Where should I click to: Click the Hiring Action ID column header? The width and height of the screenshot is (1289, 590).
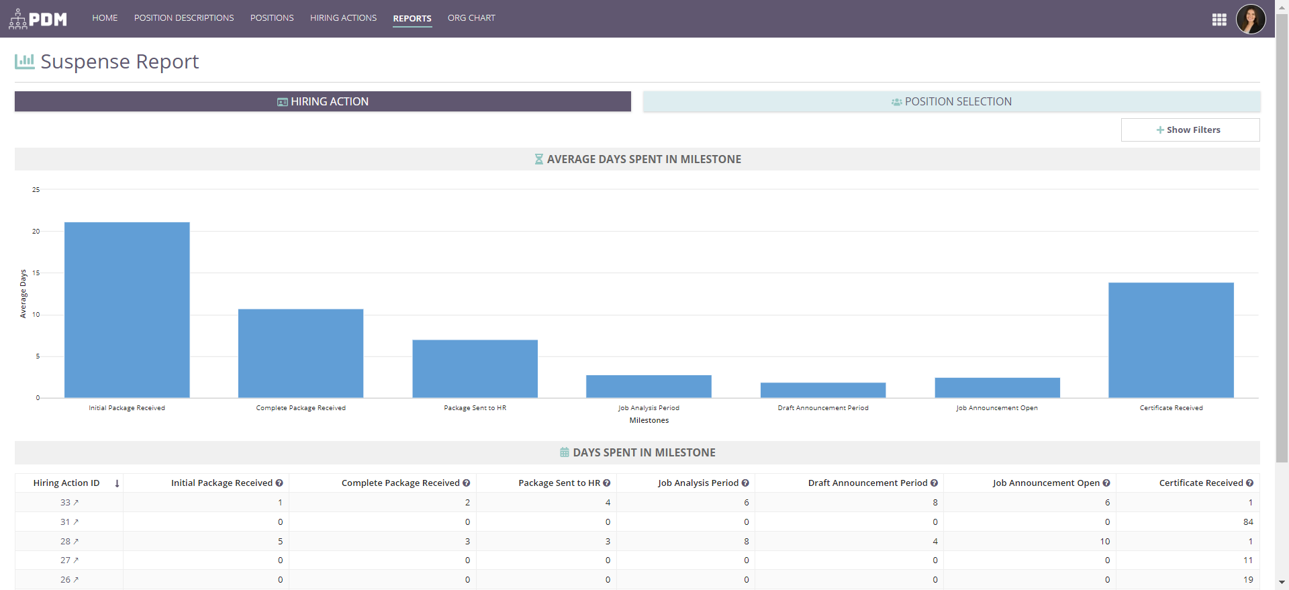coord(66,483)
